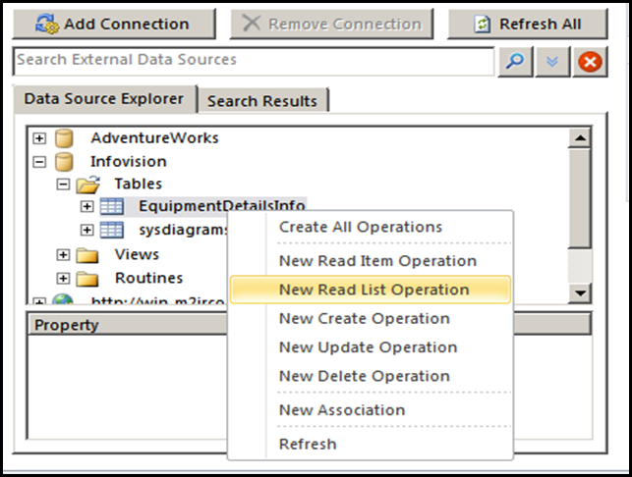Click the EquipmentDetailsInfo table grid icon
This screenshot has height=477, width=632.
112,206
